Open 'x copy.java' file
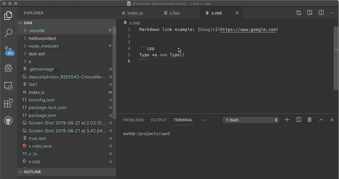Screen dimensions: 339x179 point(65,146)
